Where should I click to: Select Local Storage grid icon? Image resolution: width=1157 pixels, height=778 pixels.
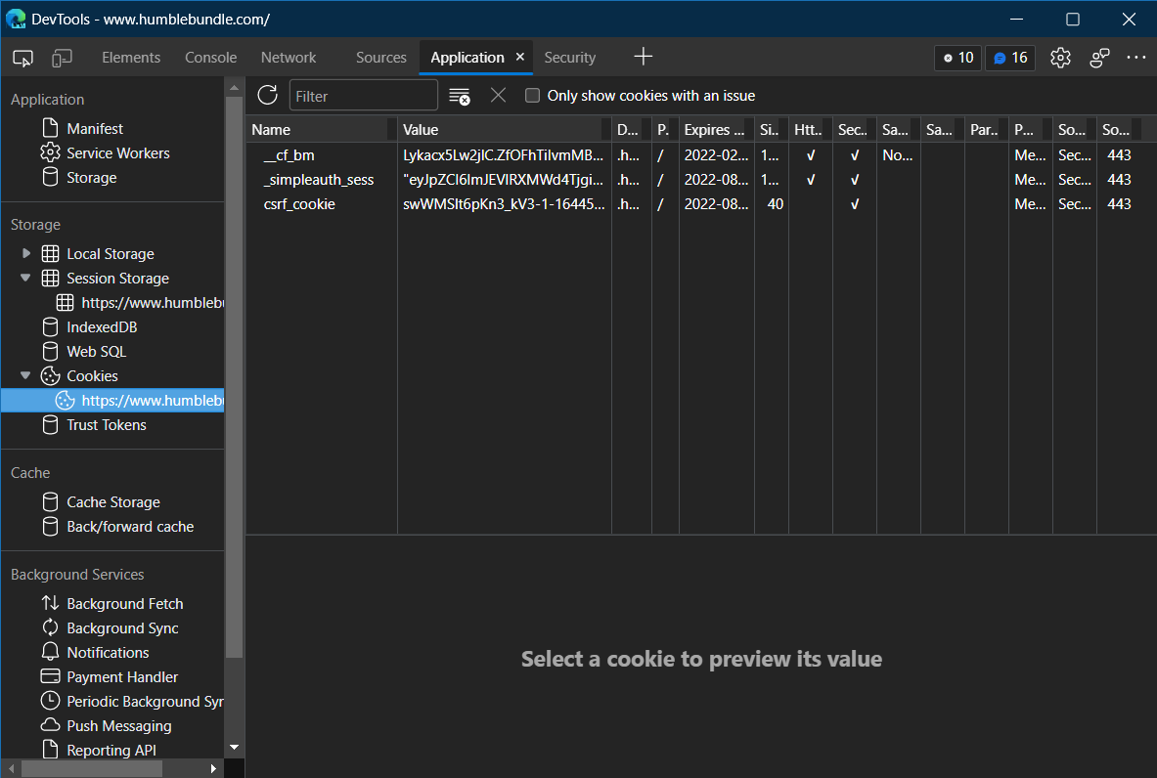click(50, 254)
